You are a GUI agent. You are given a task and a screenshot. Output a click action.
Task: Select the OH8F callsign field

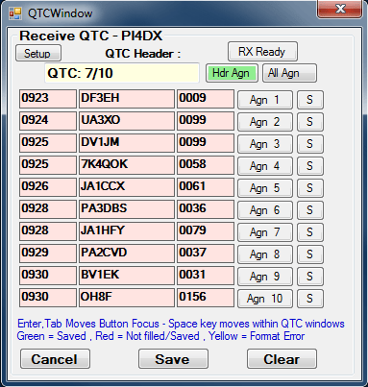(127, 298)
